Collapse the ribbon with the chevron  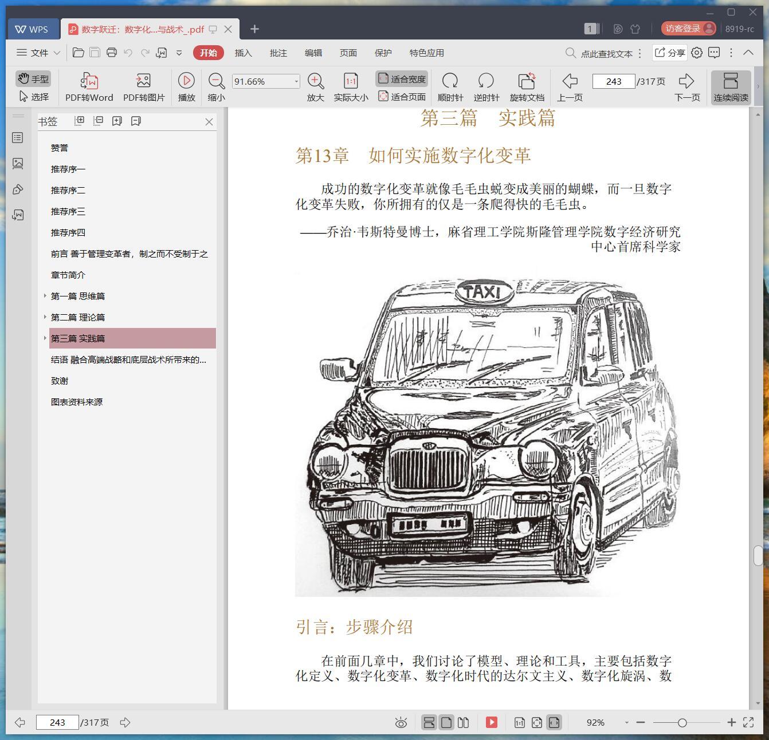click(x=748, y=52)
